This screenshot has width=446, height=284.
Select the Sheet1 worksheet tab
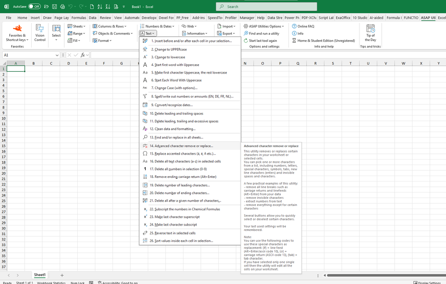coord(40,275)
